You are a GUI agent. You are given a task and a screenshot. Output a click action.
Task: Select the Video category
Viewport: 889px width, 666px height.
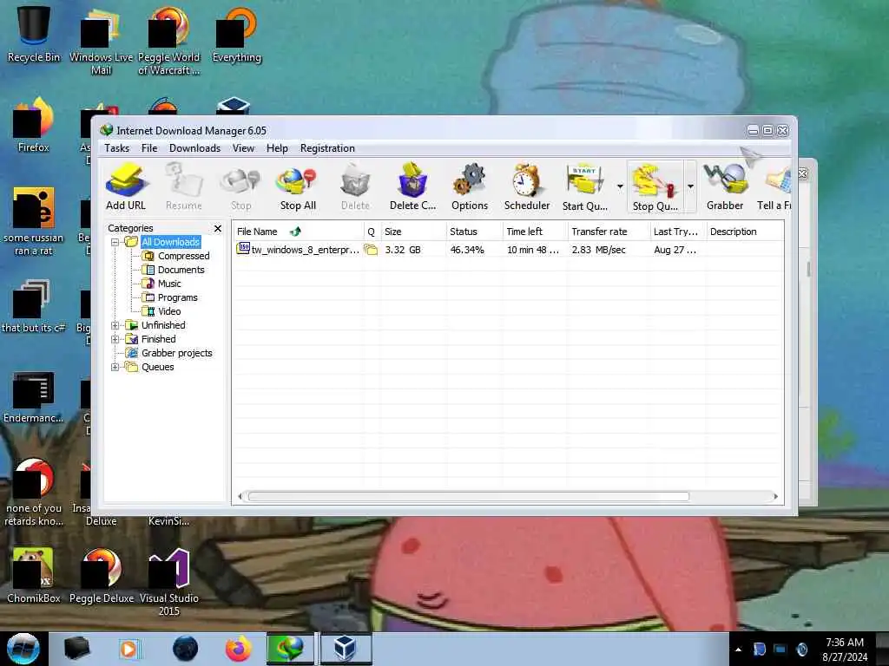(169, 311)
